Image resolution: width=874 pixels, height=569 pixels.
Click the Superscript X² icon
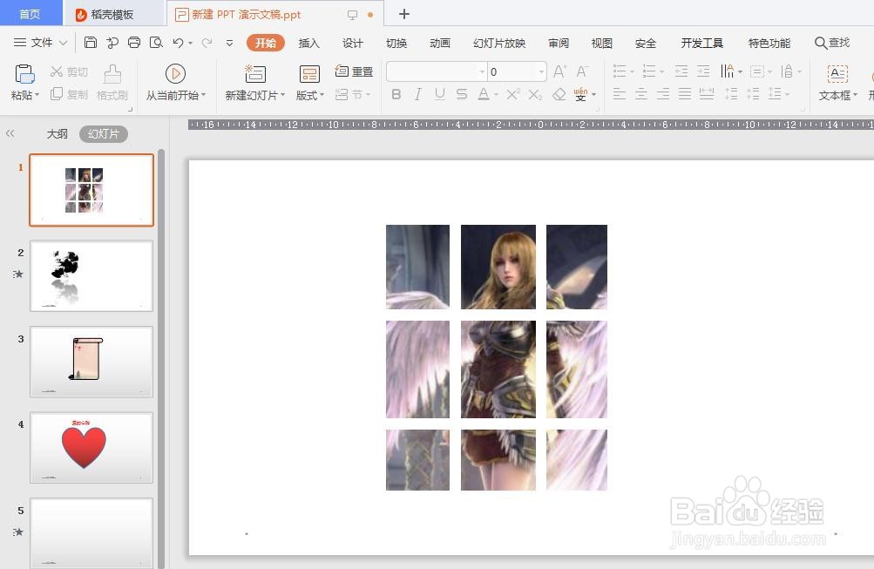512,94
